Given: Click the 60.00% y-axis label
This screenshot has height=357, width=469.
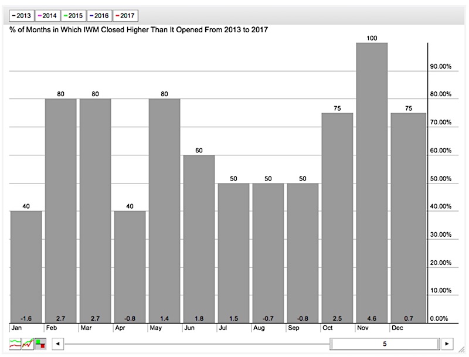Looking at the screenshot, I should tap(441, 151).
